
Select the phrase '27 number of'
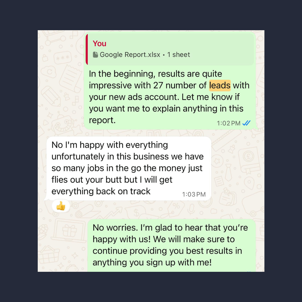tap(180, 85)
